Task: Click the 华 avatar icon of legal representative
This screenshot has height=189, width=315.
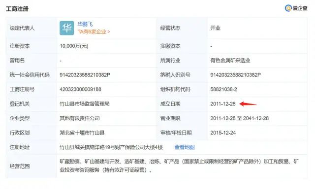Action: tap(67, 28)
